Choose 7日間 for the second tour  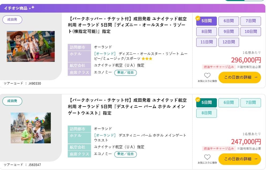pos(251,103)
